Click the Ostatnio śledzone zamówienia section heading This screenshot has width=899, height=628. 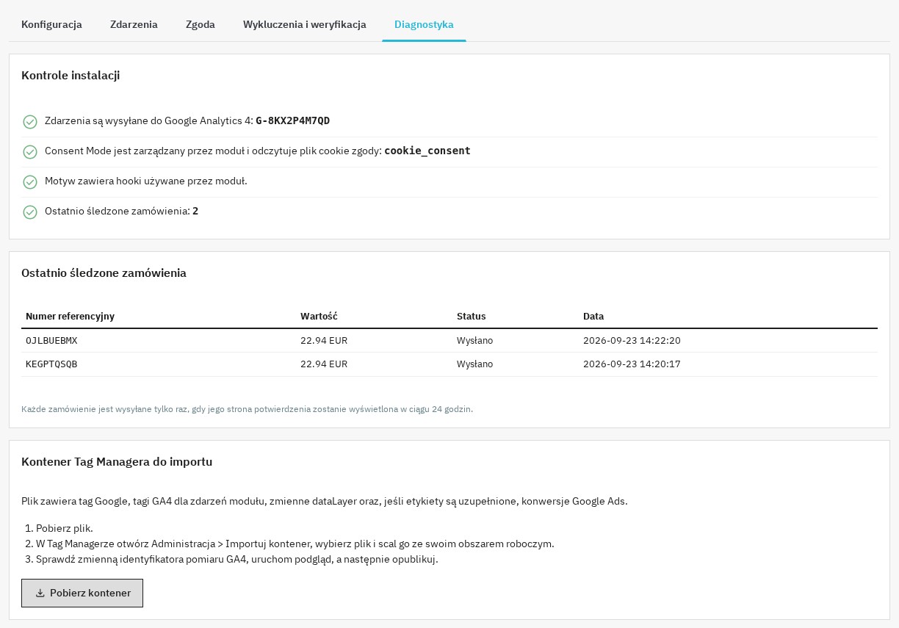[x=104, y=273]
